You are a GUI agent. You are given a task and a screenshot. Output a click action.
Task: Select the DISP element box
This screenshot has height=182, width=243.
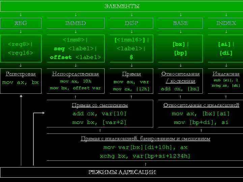(x=131, y=23)
